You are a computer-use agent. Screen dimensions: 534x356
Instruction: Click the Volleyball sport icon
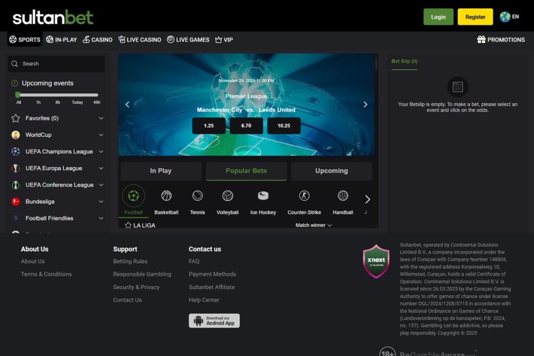pyautogui.click(x=228, y=197)
